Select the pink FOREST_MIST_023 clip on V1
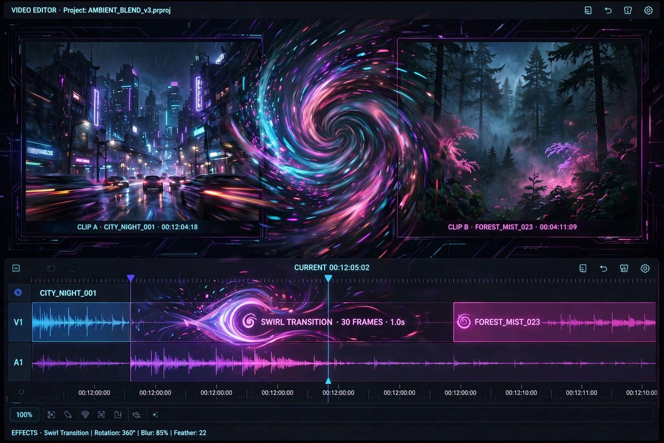Screen dimensions: 664x443 tap(555, 322)
